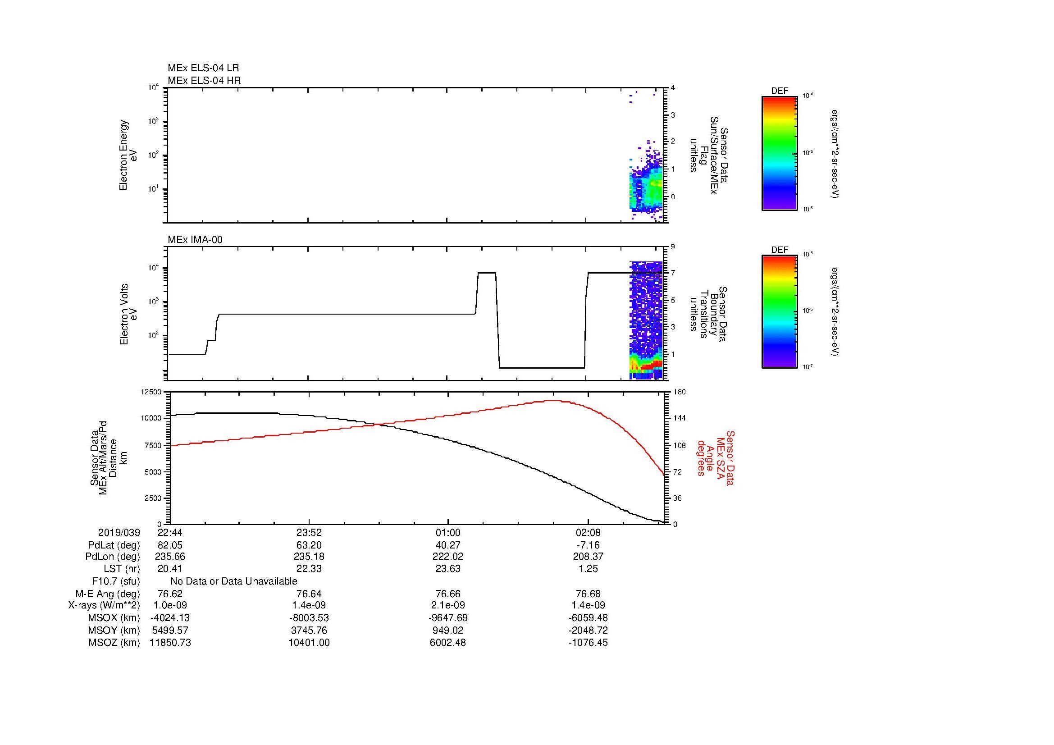
Task: Click the PdLon value '208.37'
Action: (588, 556)
